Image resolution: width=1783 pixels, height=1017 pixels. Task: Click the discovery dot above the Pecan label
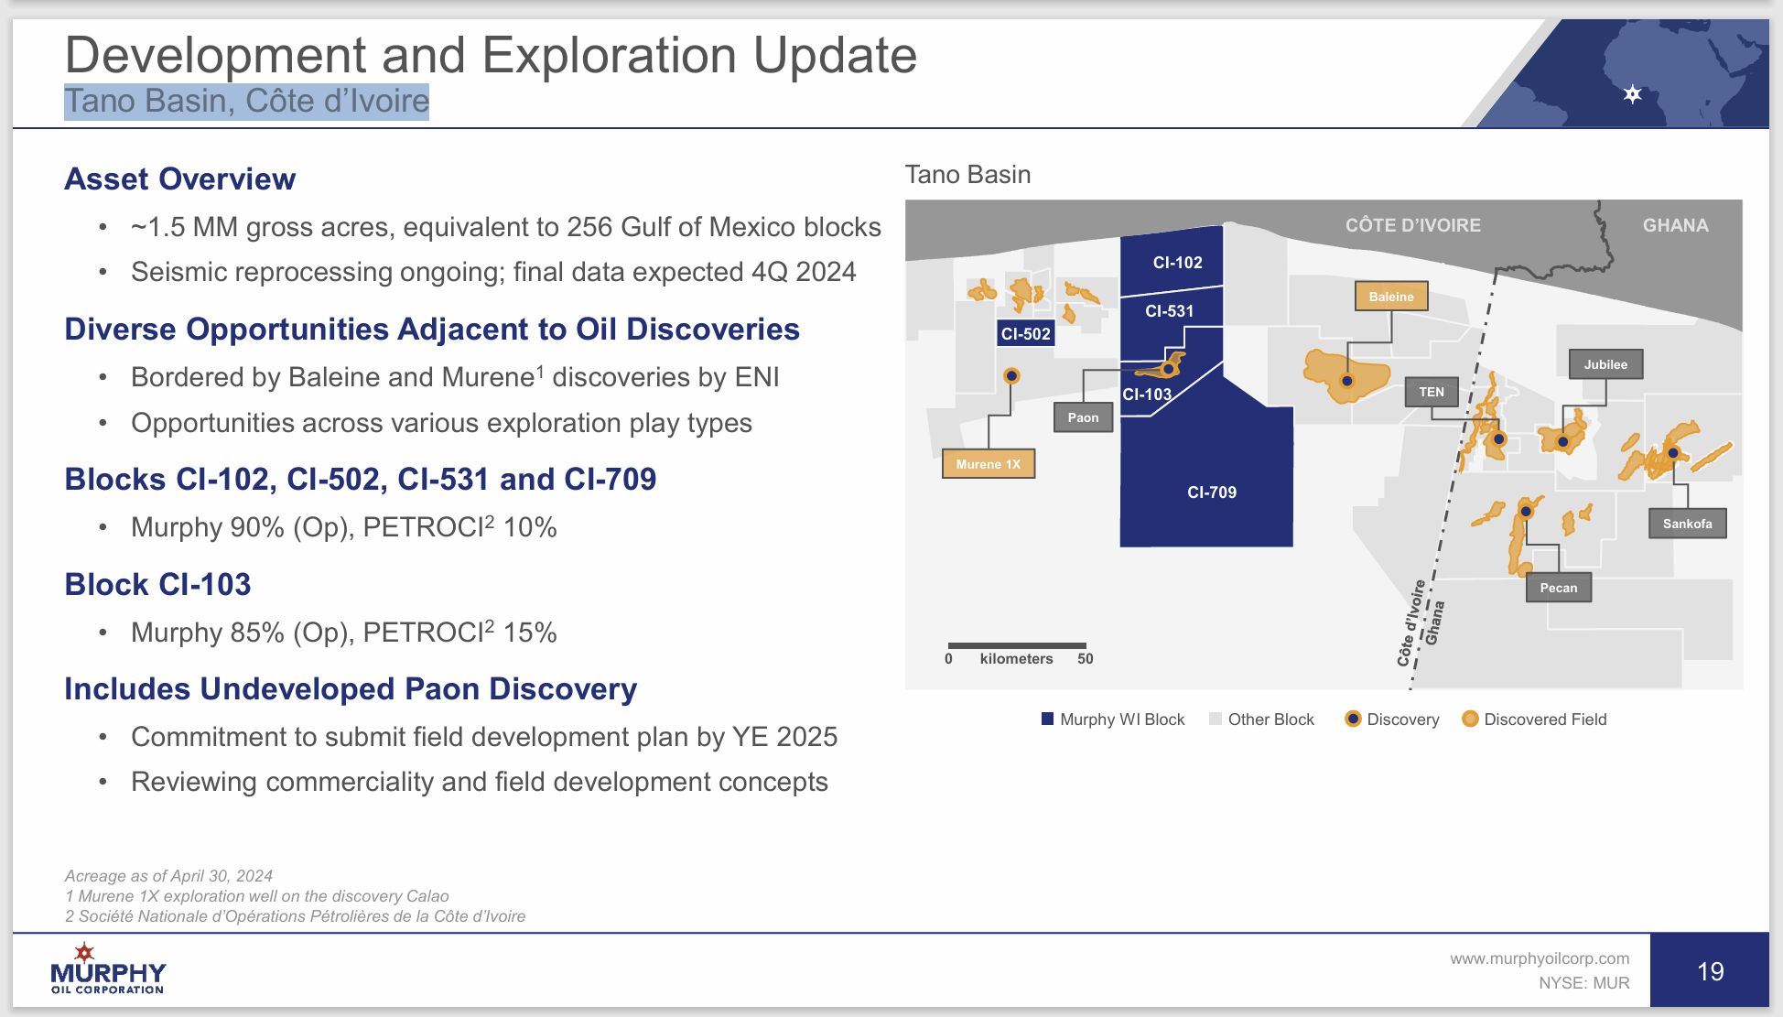(x=1527, y=511)
